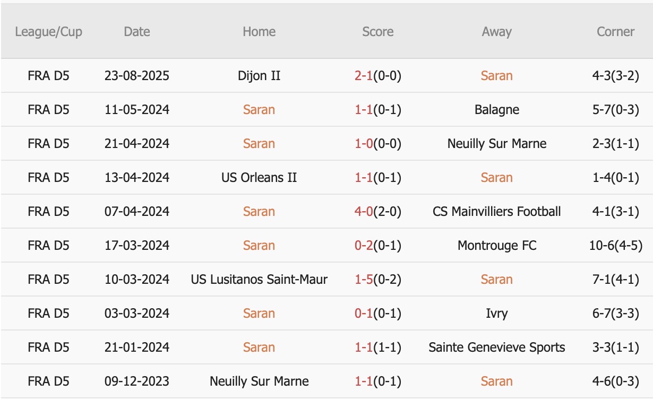This screenshot has height=400, width=653.
Task: Click Saran in the 09-12-2023 row
Action: [496, 381]
